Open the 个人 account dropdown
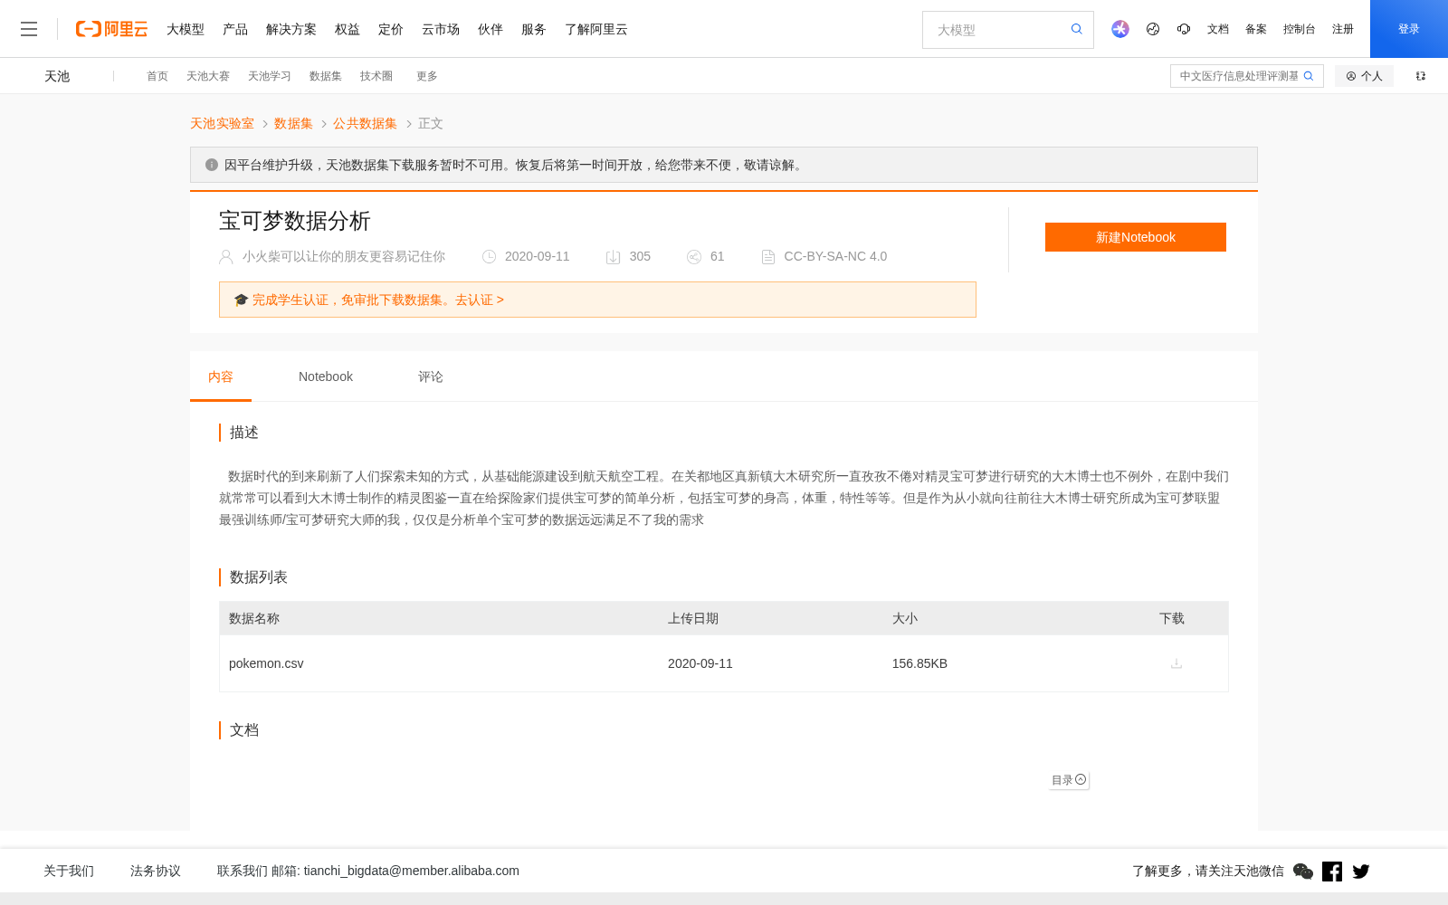The width and height of the screenshot is (1448, 905). [x=1364, y=76]
